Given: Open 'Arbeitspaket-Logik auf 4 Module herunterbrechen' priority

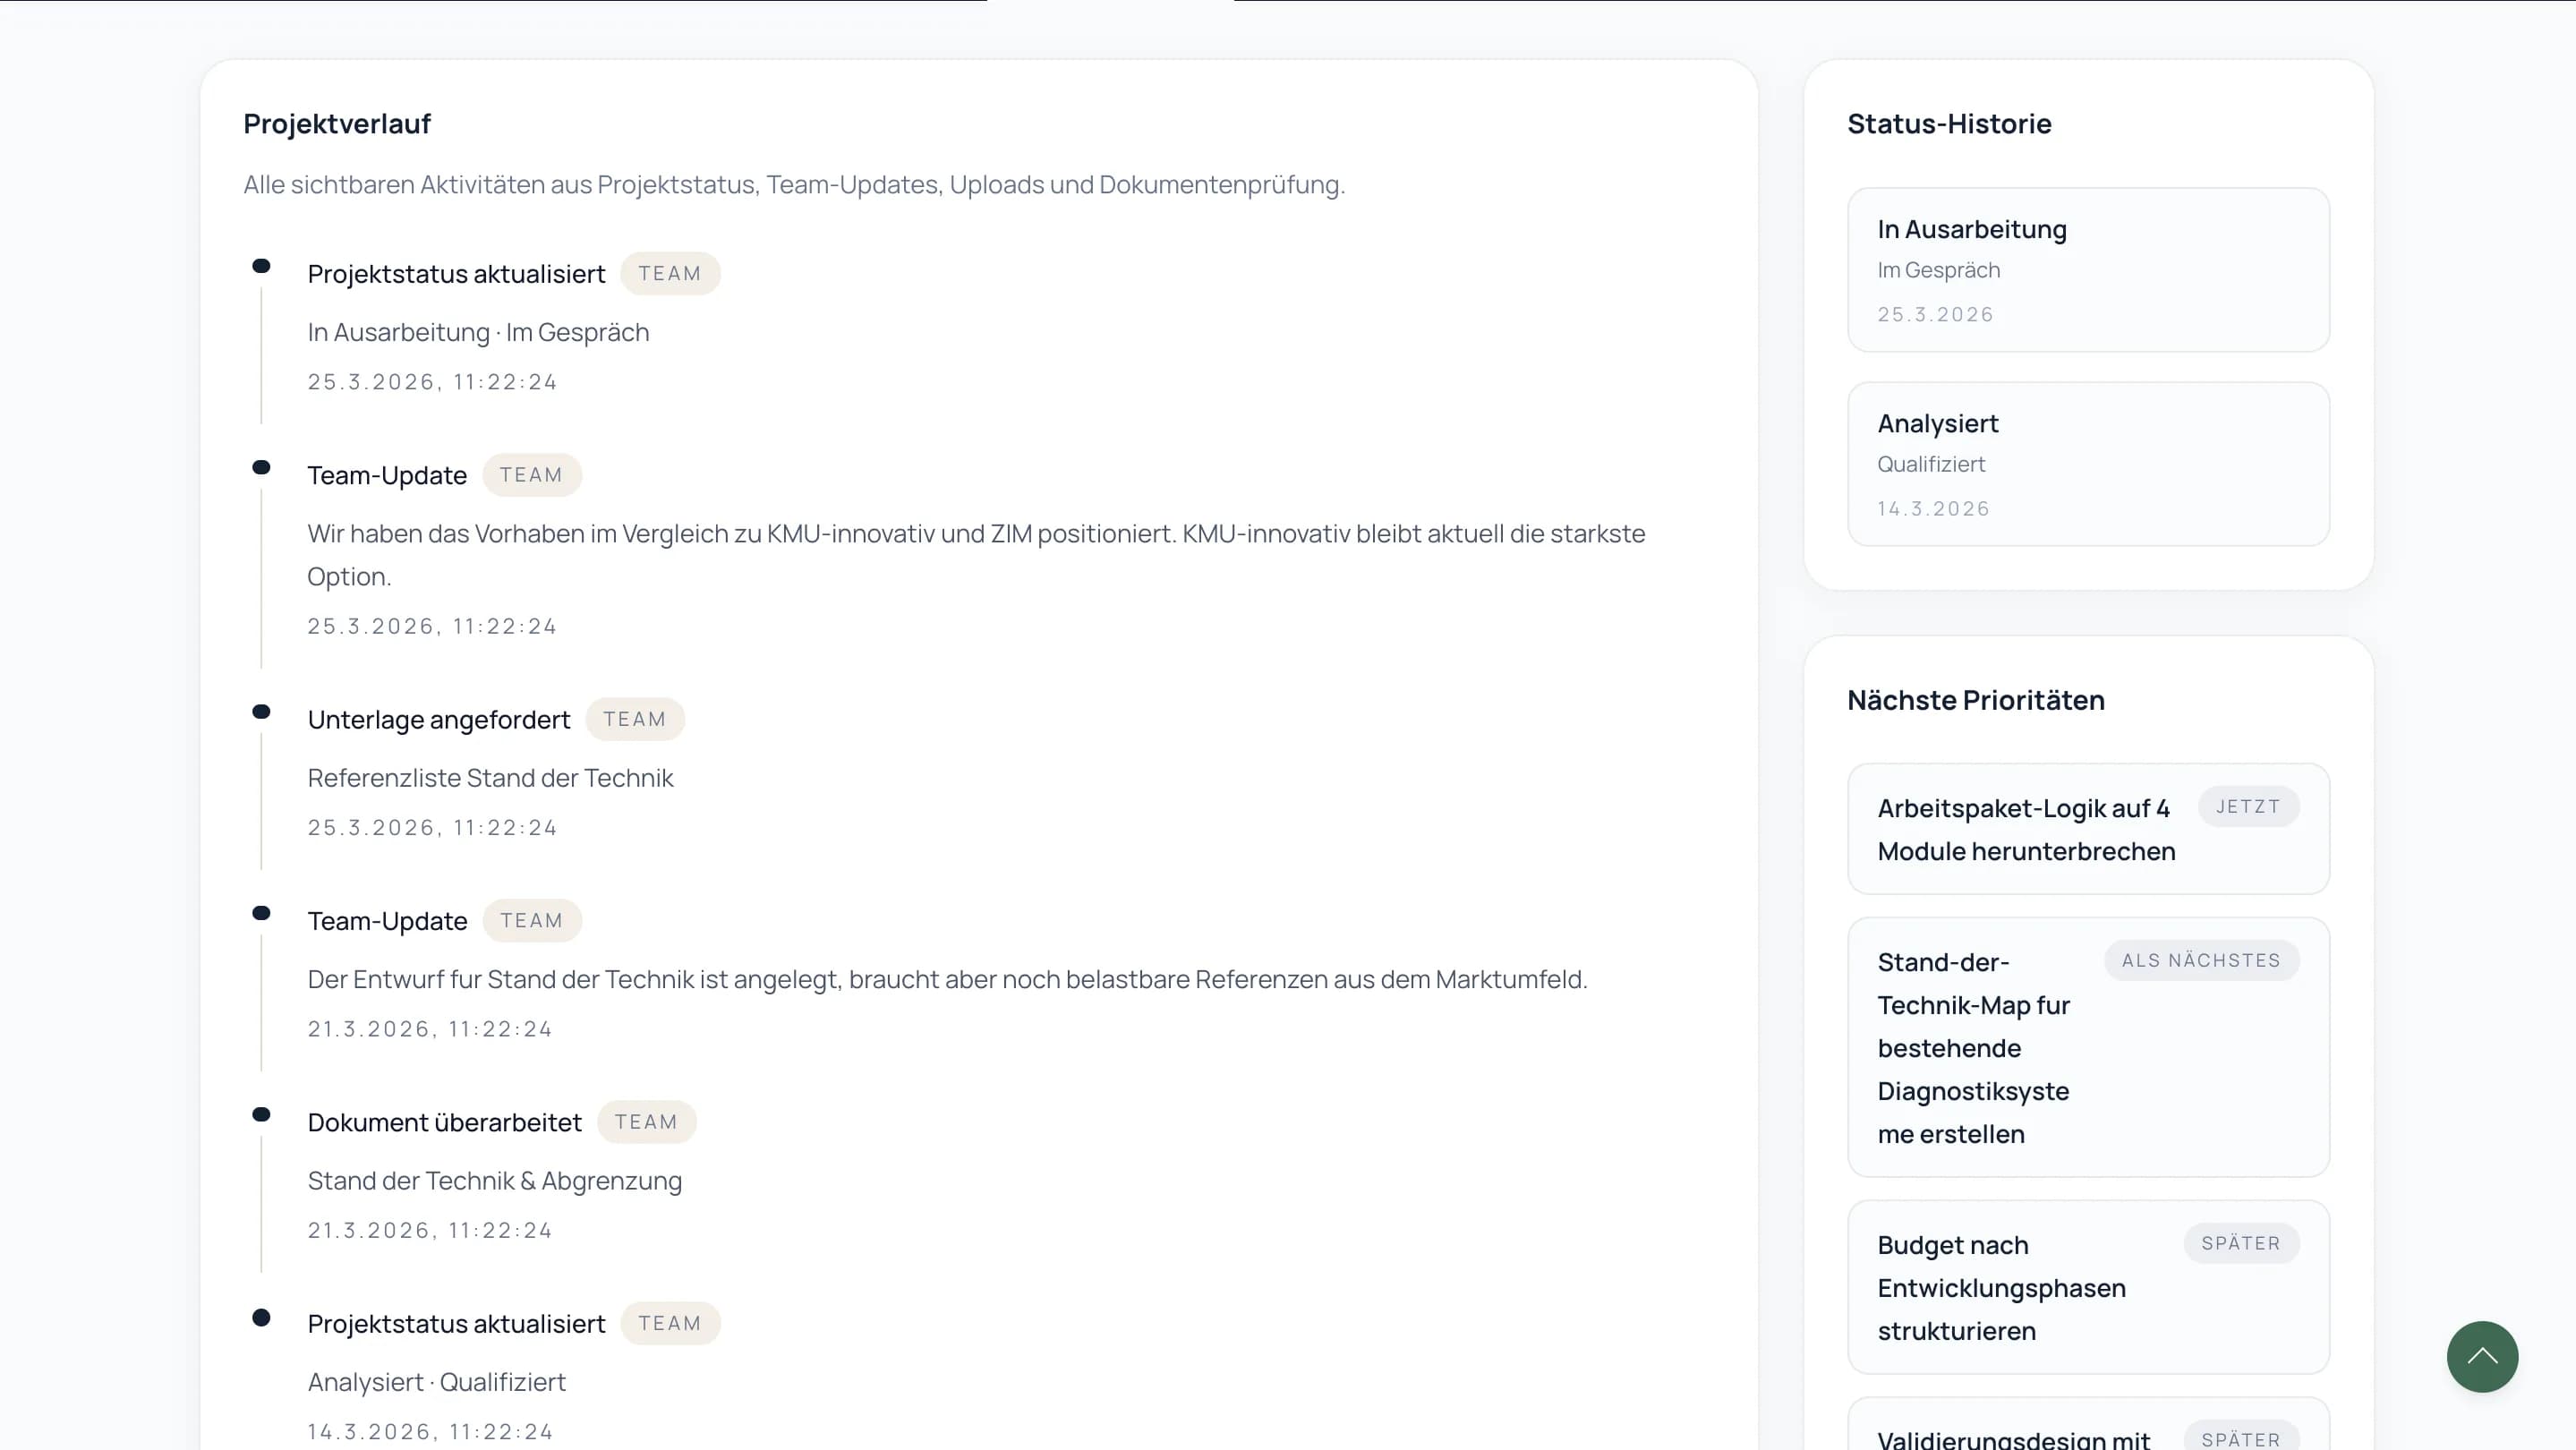Looking at the screenshot, I should [2026, 830].
